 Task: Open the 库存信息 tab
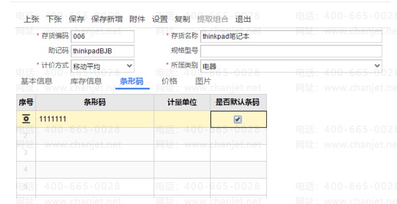[86, 82]
